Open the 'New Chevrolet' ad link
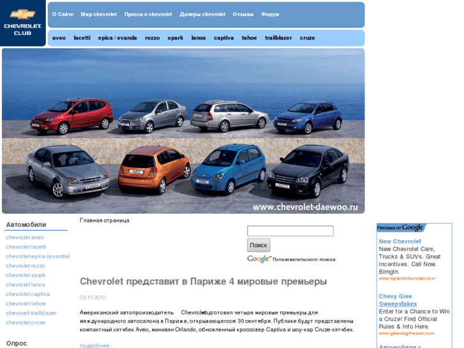This screenshot has height=348, width=464. (x=400, y=241)
